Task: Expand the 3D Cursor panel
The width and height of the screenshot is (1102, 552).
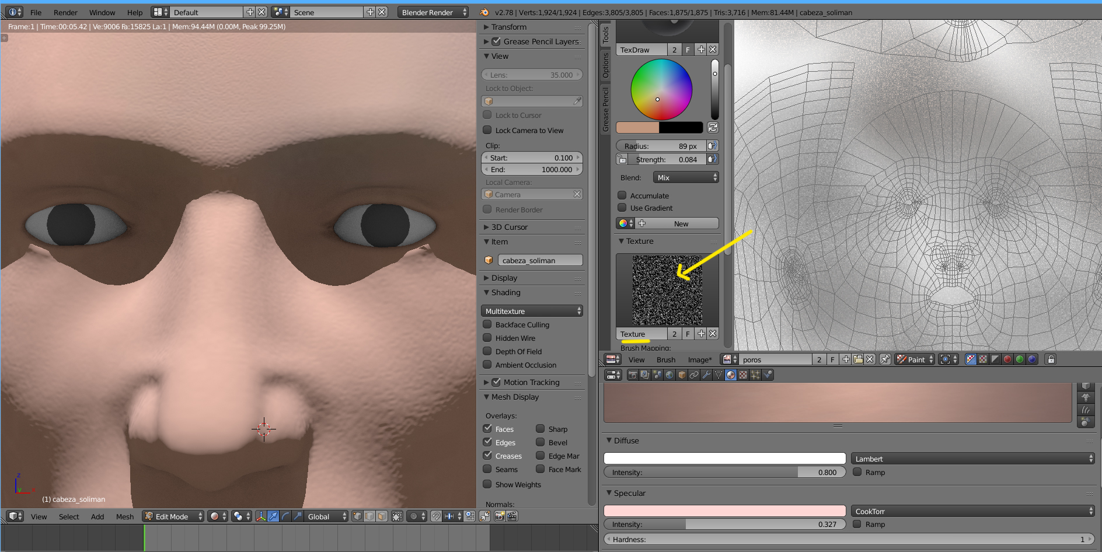Action: 509,227
